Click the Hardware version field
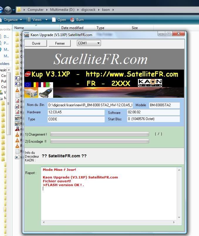Image resolution: width=199 pixels, height=236 pixels. 76,112
